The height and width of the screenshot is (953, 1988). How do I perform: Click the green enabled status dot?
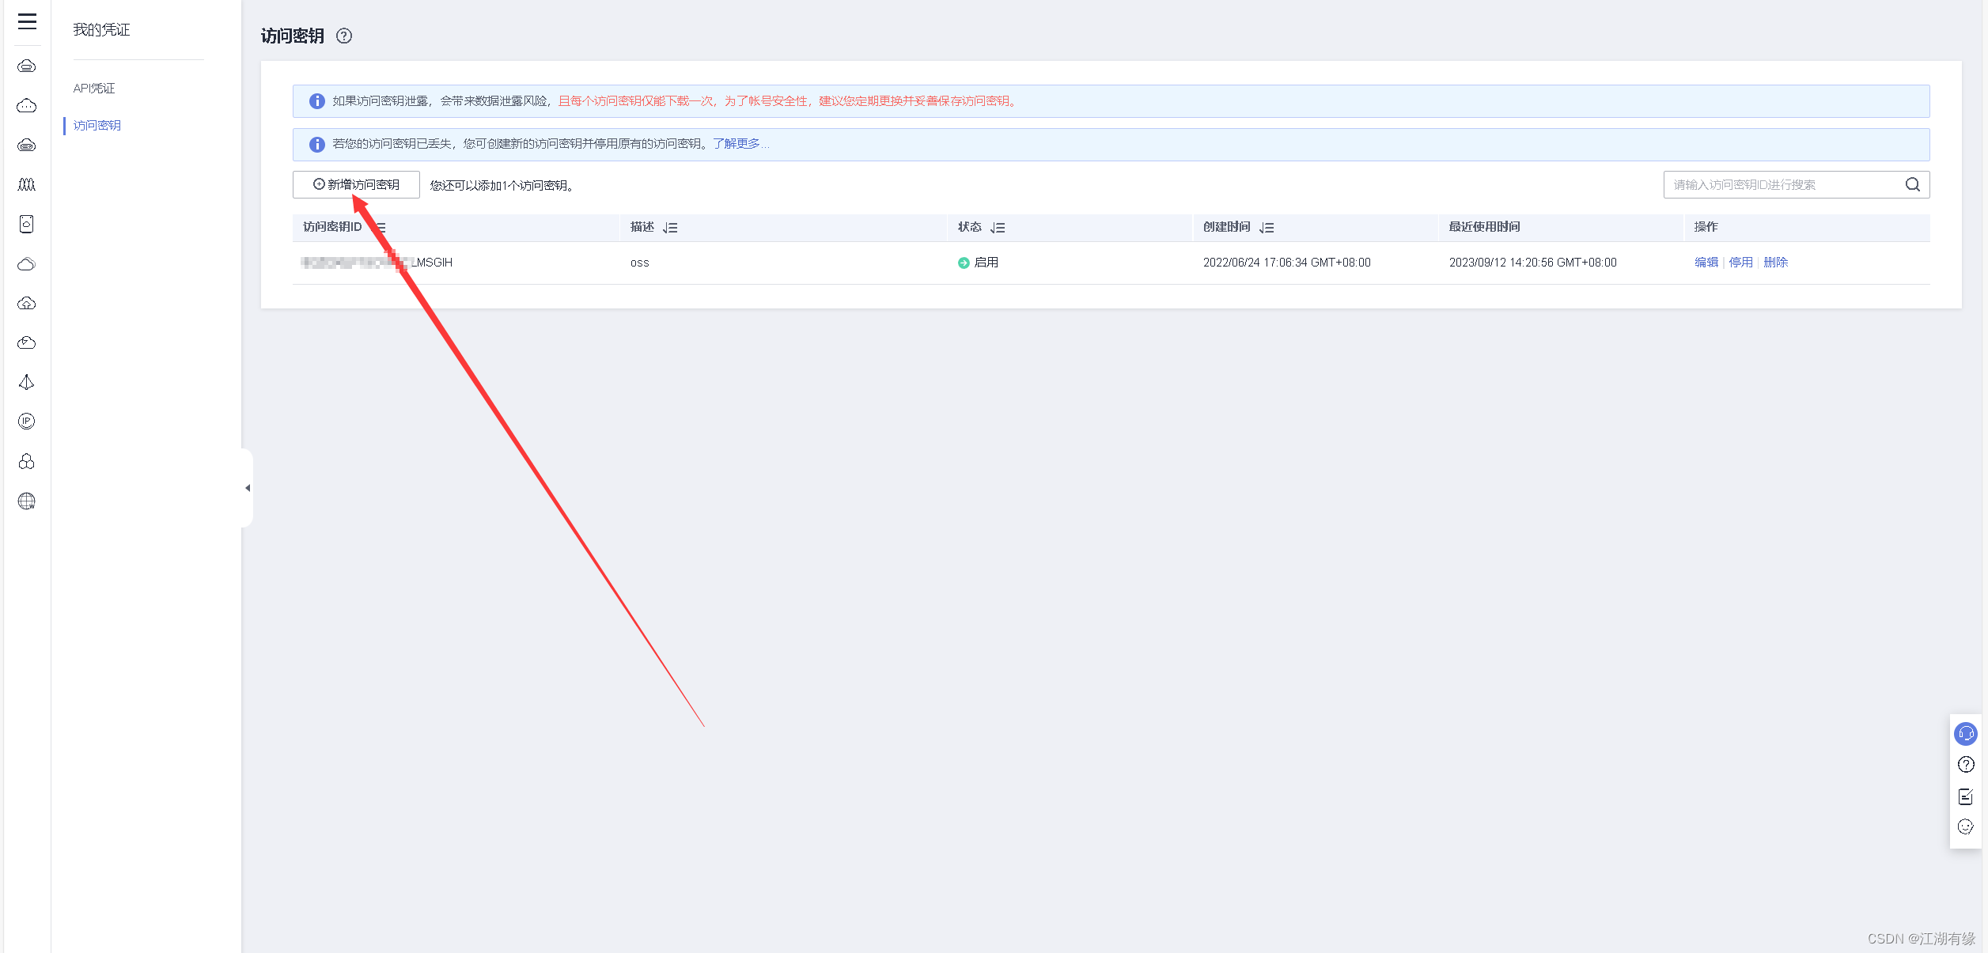[x=964, y=263]
